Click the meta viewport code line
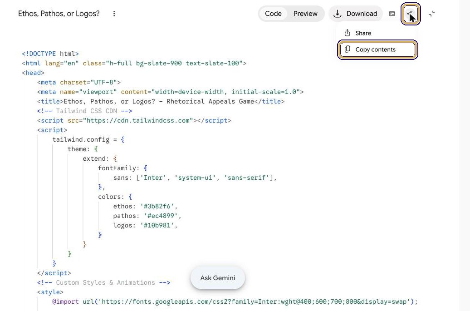The height and width of the screenshot is (311, 470). [170, 92]
